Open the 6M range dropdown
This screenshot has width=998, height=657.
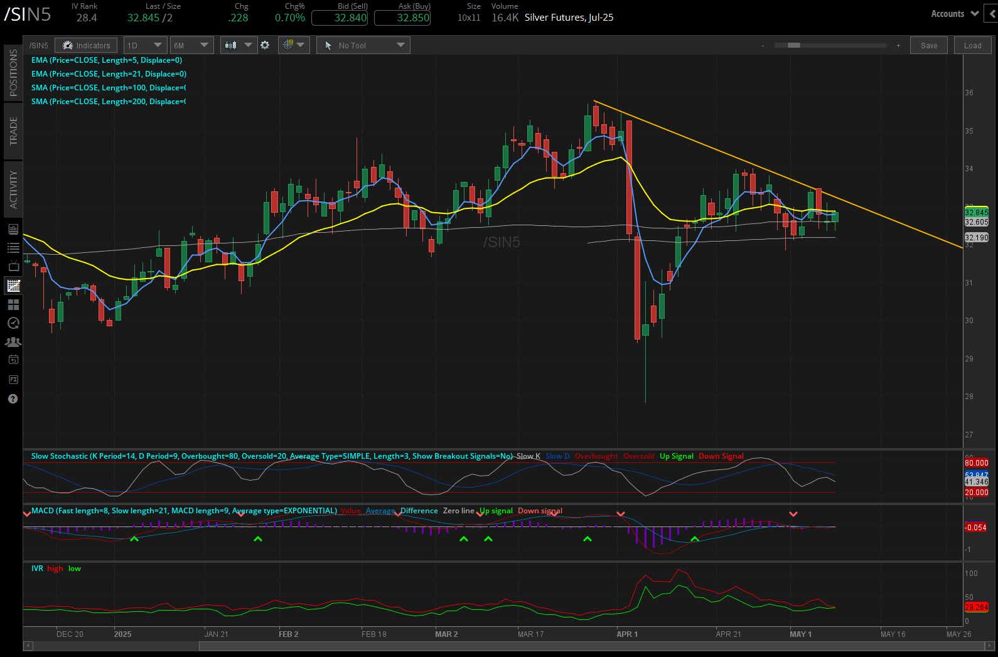click(x=191, y=45)
